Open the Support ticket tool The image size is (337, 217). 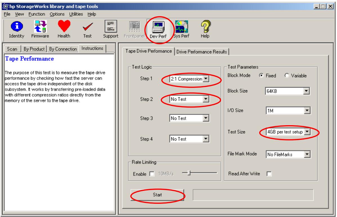(x=111, y=30)
